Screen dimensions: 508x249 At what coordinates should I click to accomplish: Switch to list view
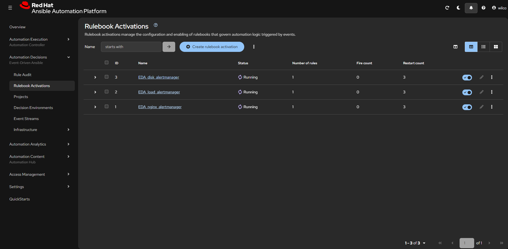[x=484, y=47]
